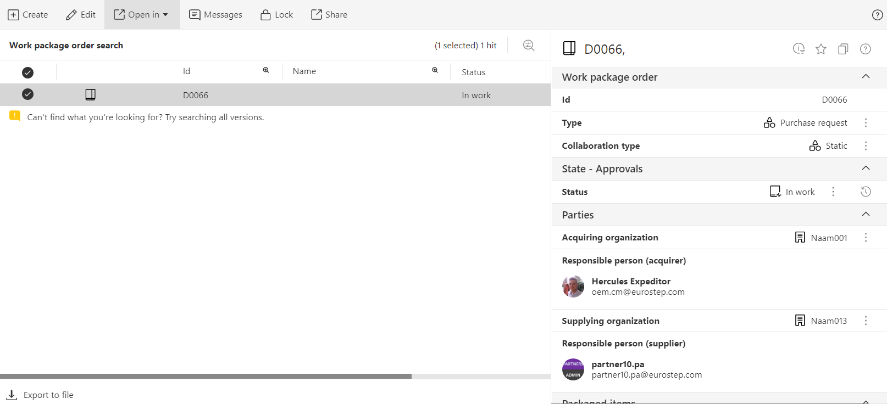Open the help icon in top toolbar
The width and height of the screenshot is (887, 404).
(x=877, y=15)
